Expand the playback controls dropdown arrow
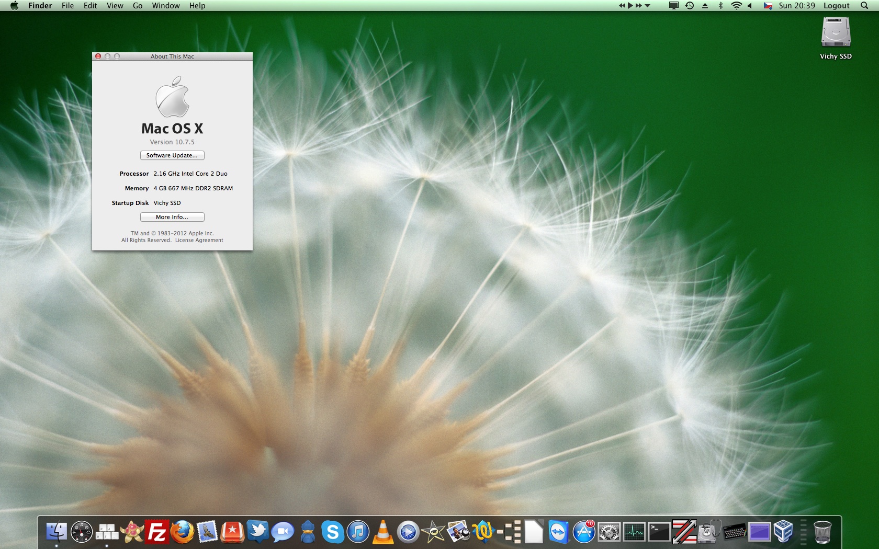This screenshot has width=879, height=549. point(648,6)
